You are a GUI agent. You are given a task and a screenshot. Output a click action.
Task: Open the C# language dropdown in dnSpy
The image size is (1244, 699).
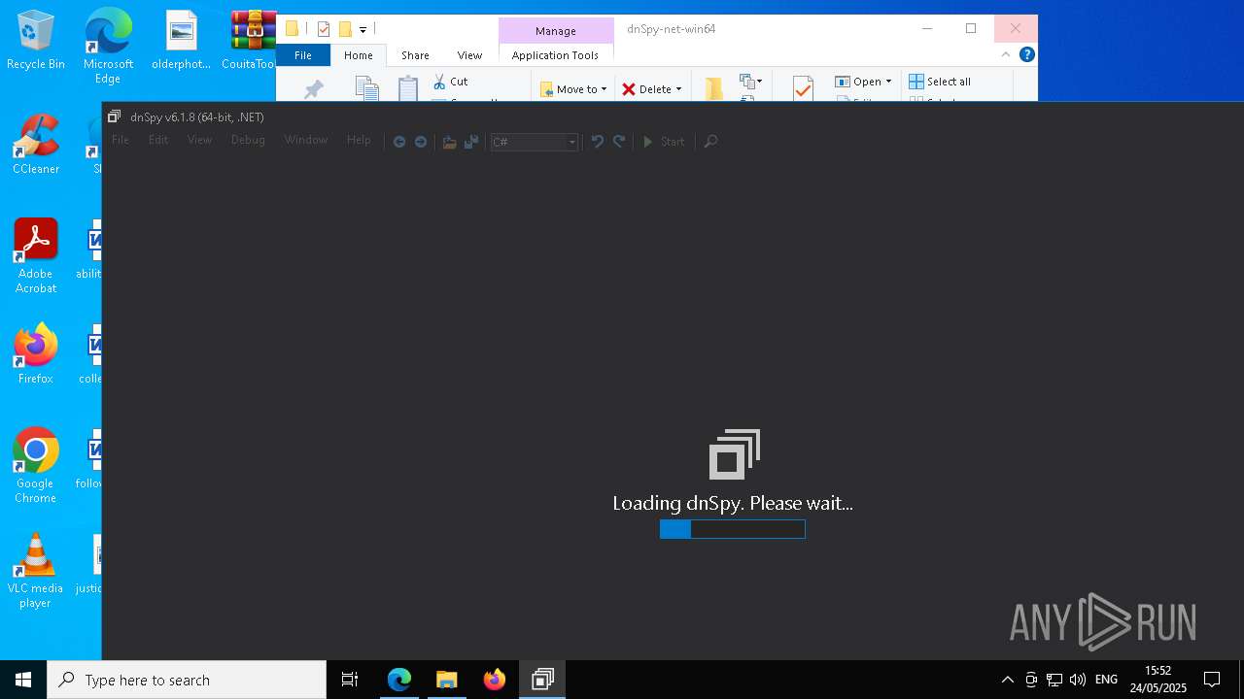535,142
